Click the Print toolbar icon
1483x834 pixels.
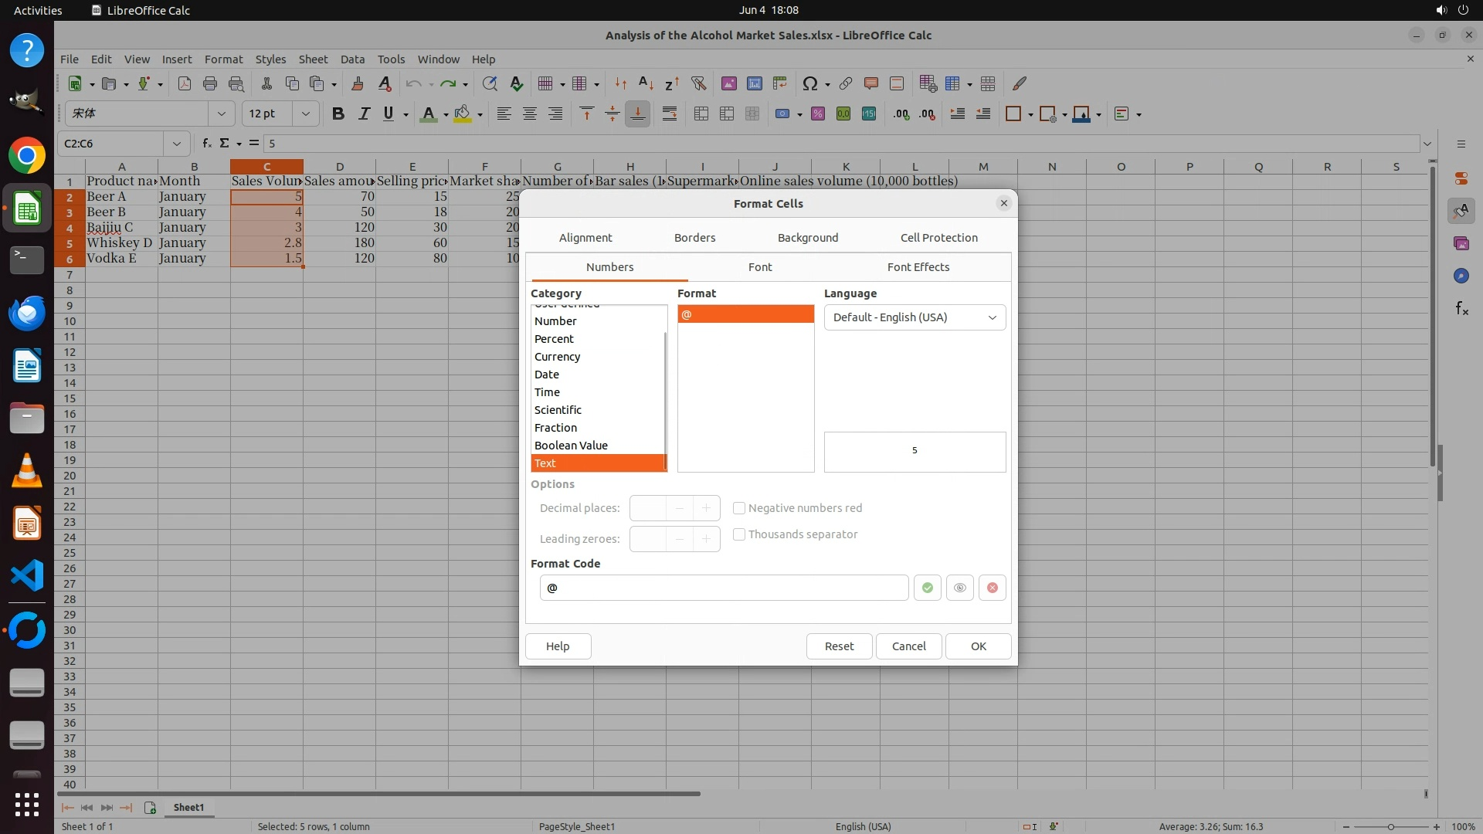point(209,83)
